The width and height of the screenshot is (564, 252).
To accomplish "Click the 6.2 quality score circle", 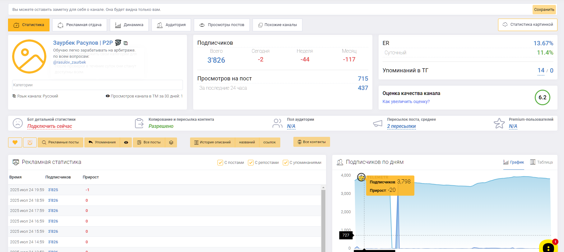I will coord(543,97).
